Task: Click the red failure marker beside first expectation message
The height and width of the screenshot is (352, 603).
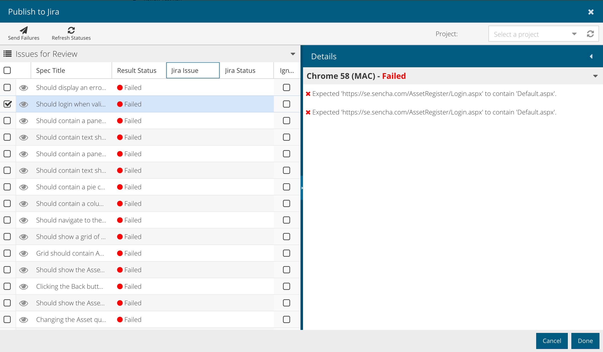Action: click(x=309, y=93)
